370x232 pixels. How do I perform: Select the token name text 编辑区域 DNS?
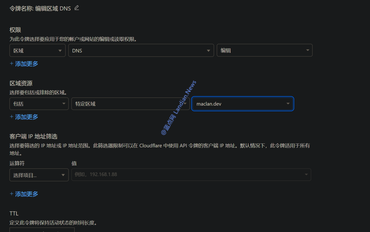53,8
